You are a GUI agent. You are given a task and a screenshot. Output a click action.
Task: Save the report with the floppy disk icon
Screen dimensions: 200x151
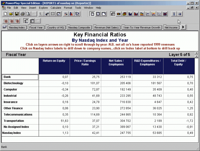pyautogui.click(x=17, y=14)
